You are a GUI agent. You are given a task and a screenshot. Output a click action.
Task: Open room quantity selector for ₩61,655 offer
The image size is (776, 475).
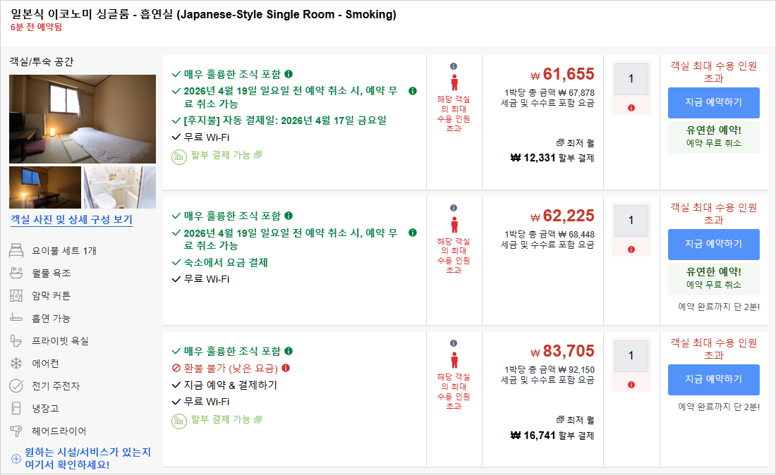631,79
